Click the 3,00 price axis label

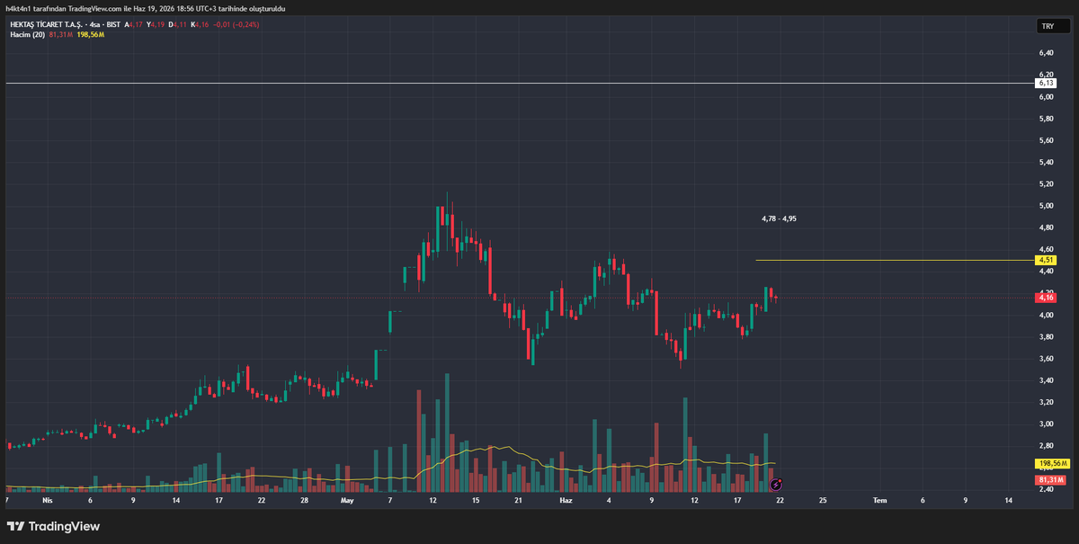1046,424
